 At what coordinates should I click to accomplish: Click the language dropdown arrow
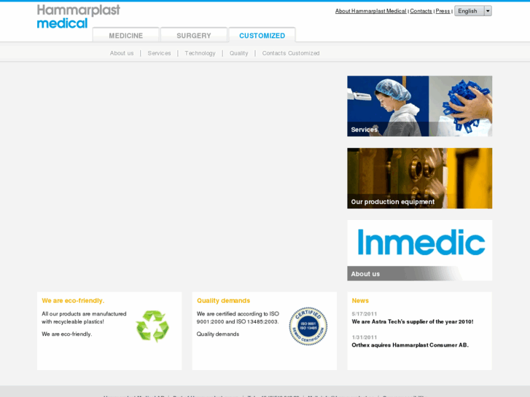(488, 11)
